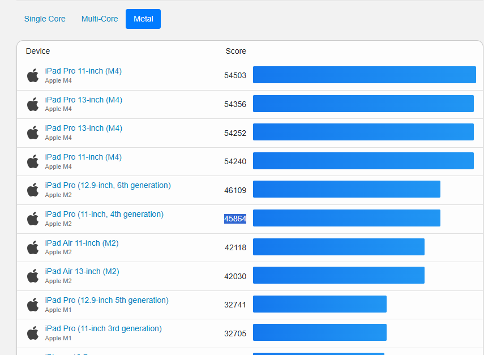Click the Apple icon for iPad Pro 12.9-inch 6th generation
The image size is (484, 355).
(33, 190)
